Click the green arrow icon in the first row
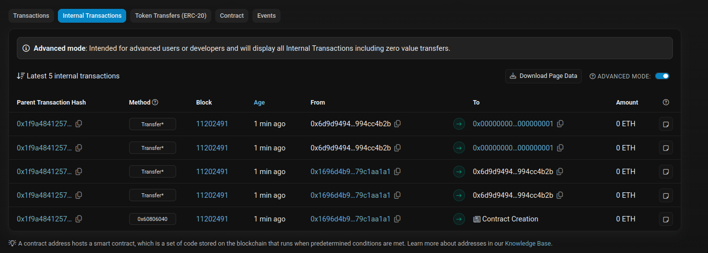This screenshot has width=708, height=253. tap(459, 124)
